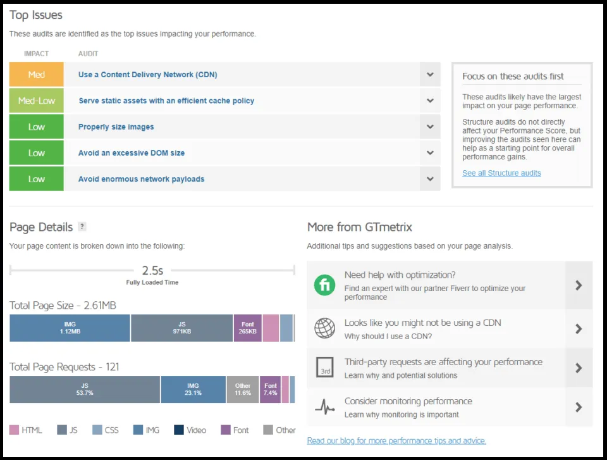Viewport: 607px width, 460px height.
Task: Click the JS legend swatch
Action: (x=62, y=430)
